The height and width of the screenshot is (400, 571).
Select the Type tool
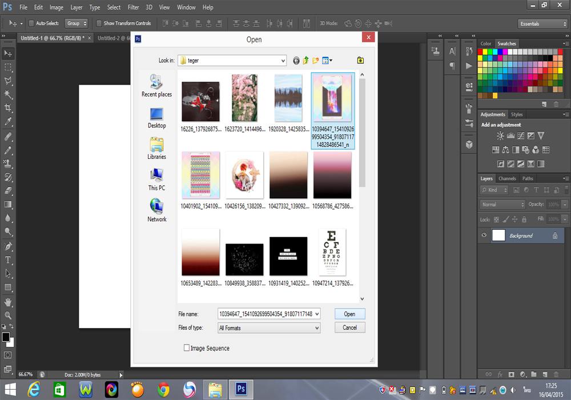point(8,260)
